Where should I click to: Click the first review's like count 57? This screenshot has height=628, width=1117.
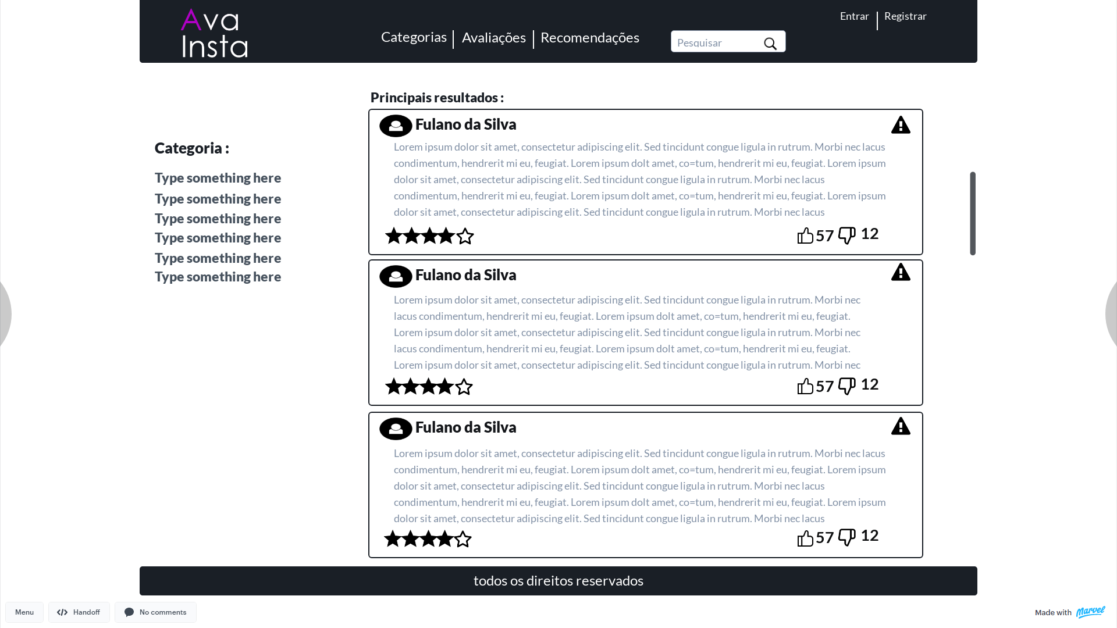tap(824, 235)
